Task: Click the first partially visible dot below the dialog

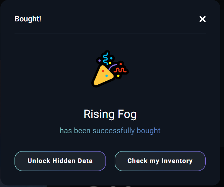Action: pyautogui.click(x=94, y=186)
